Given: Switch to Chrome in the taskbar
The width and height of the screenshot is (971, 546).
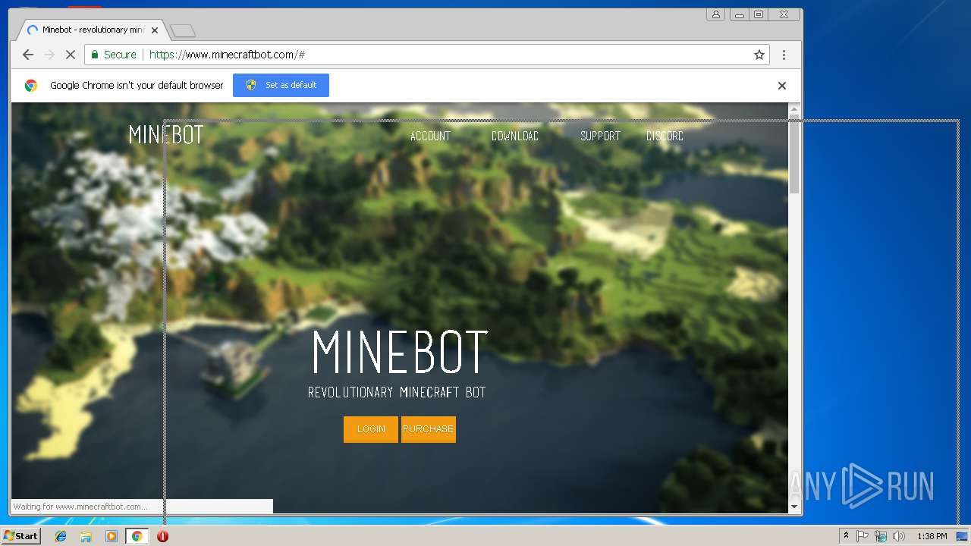Looking at the screenshot, I should pos(137,536).
